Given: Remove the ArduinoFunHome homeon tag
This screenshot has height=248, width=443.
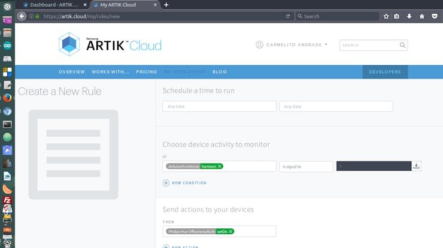Looking at the screenshot, I should coord(220,167).
